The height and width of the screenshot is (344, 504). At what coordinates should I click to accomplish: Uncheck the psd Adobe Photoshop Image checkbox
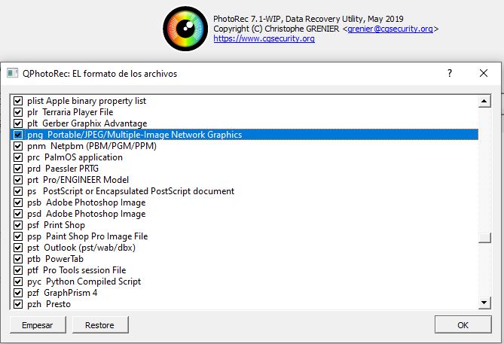click(18, 214)
